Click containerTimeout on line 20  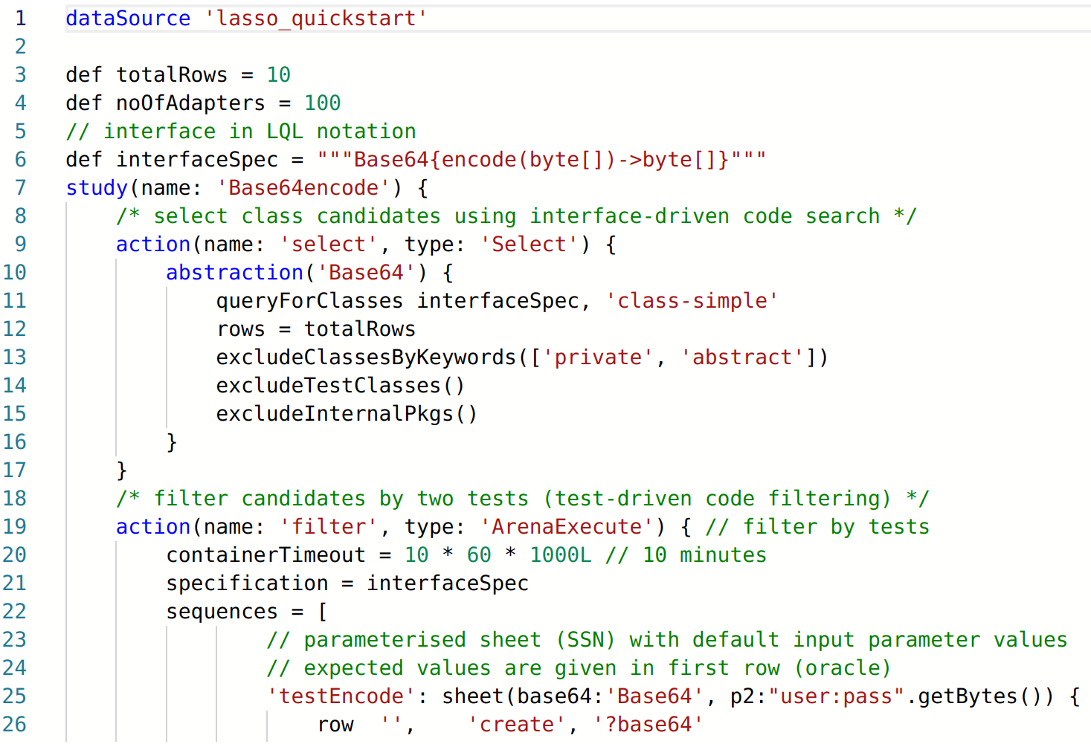pyautogui.click(x=265, y=554)
